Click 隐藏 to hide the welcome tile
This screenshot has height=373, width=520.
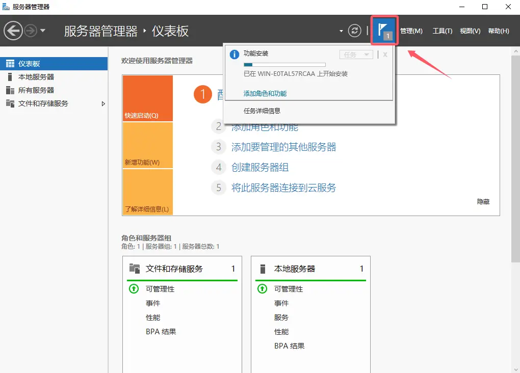tap(483, 202)
